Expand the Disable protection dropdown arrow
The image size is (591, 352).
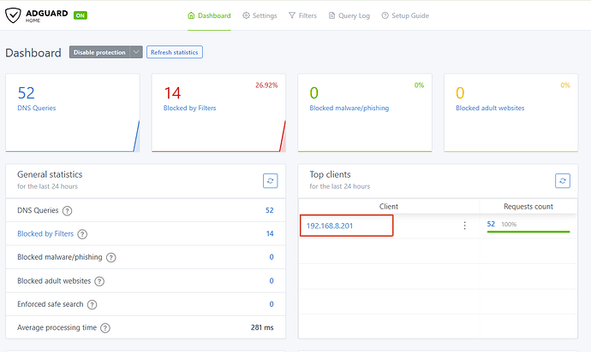tap(136, 52)
